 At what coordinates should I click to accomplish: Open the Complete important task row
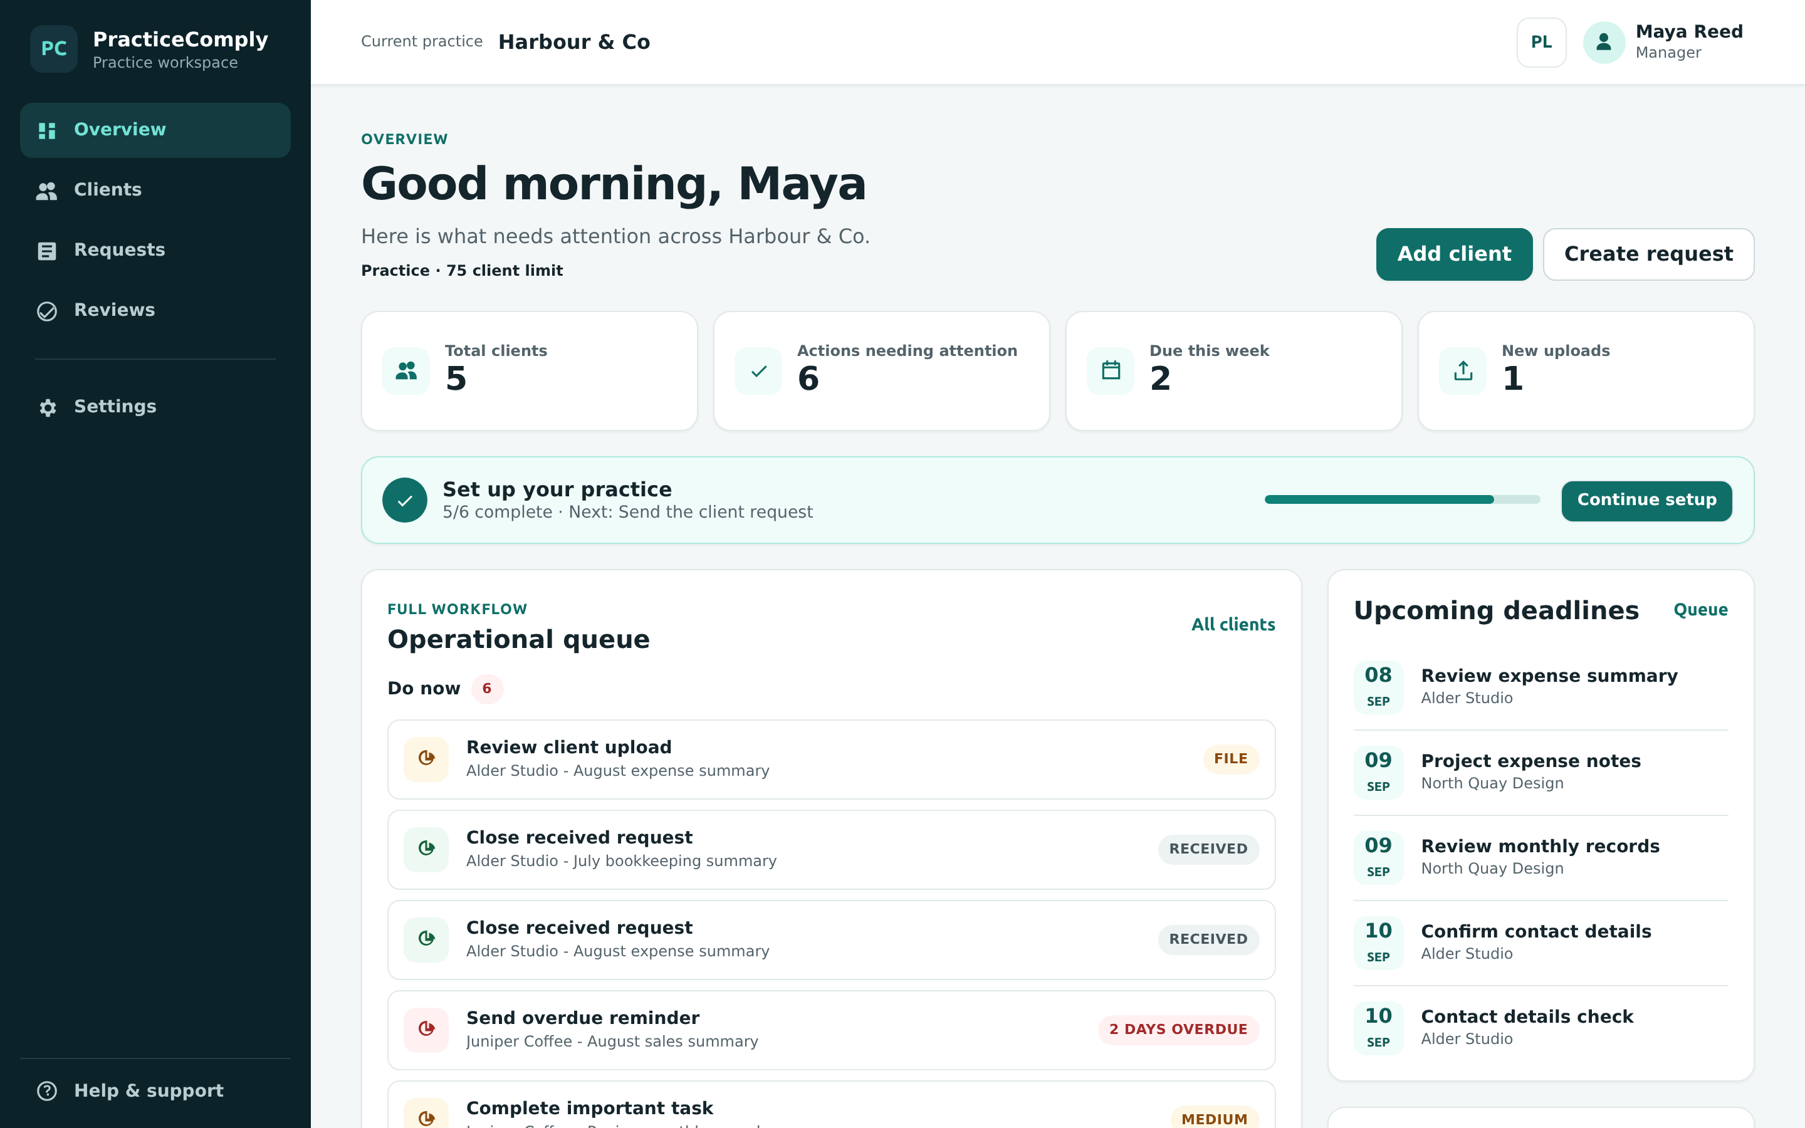pos(831,1105)
